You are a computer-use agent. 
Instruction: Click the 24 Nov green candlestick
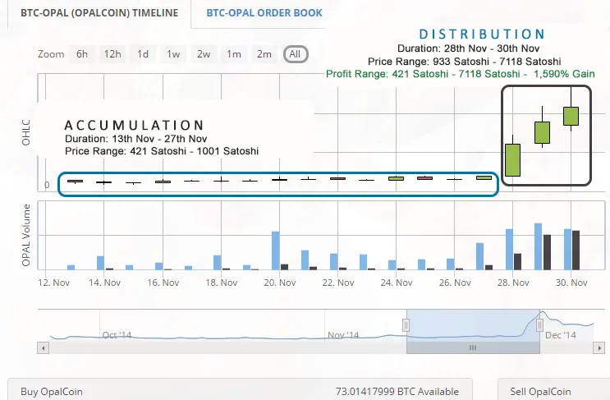396,178
